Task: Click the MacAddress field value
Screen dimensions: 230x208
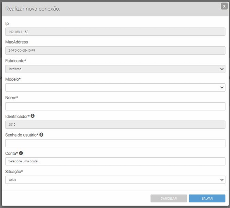Action: tap(115, 50)
